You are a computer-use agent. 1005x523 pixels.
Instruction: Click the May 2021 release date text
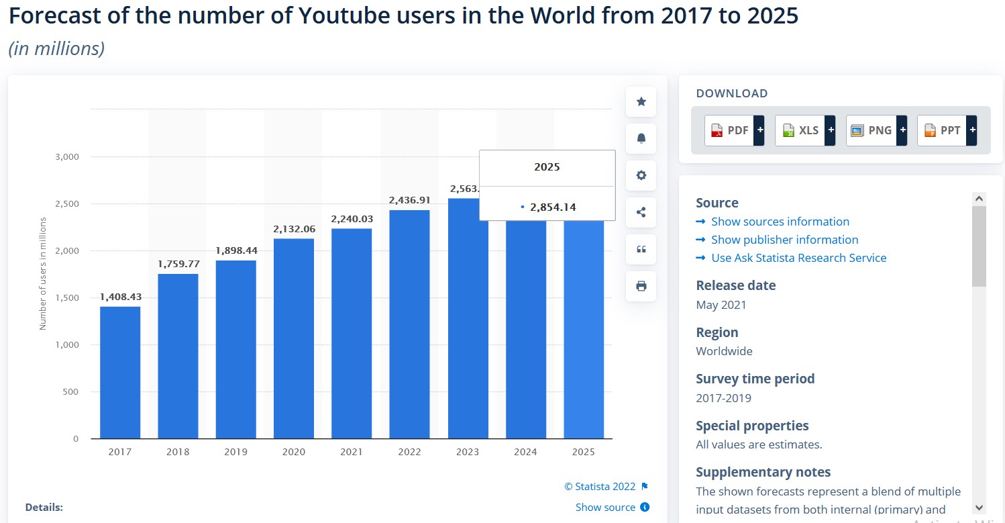(721, 305)
